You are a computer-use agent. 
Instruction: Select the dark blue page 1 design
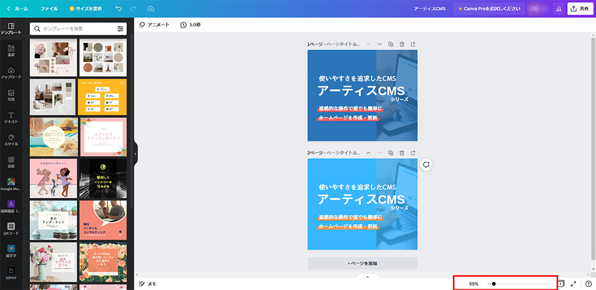tap(363, 95)
